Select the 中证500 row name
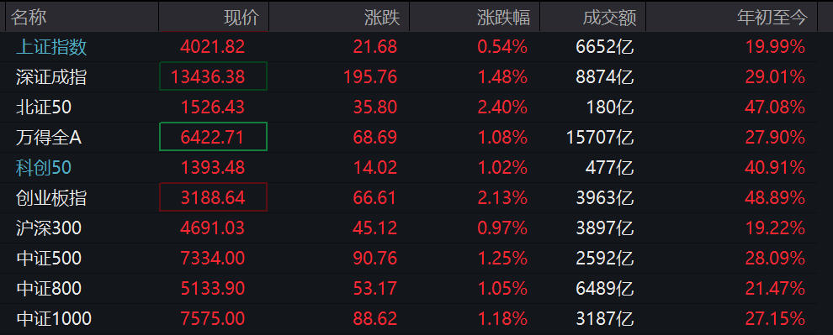This screenshot has width=833, height=335. (49, 259)
